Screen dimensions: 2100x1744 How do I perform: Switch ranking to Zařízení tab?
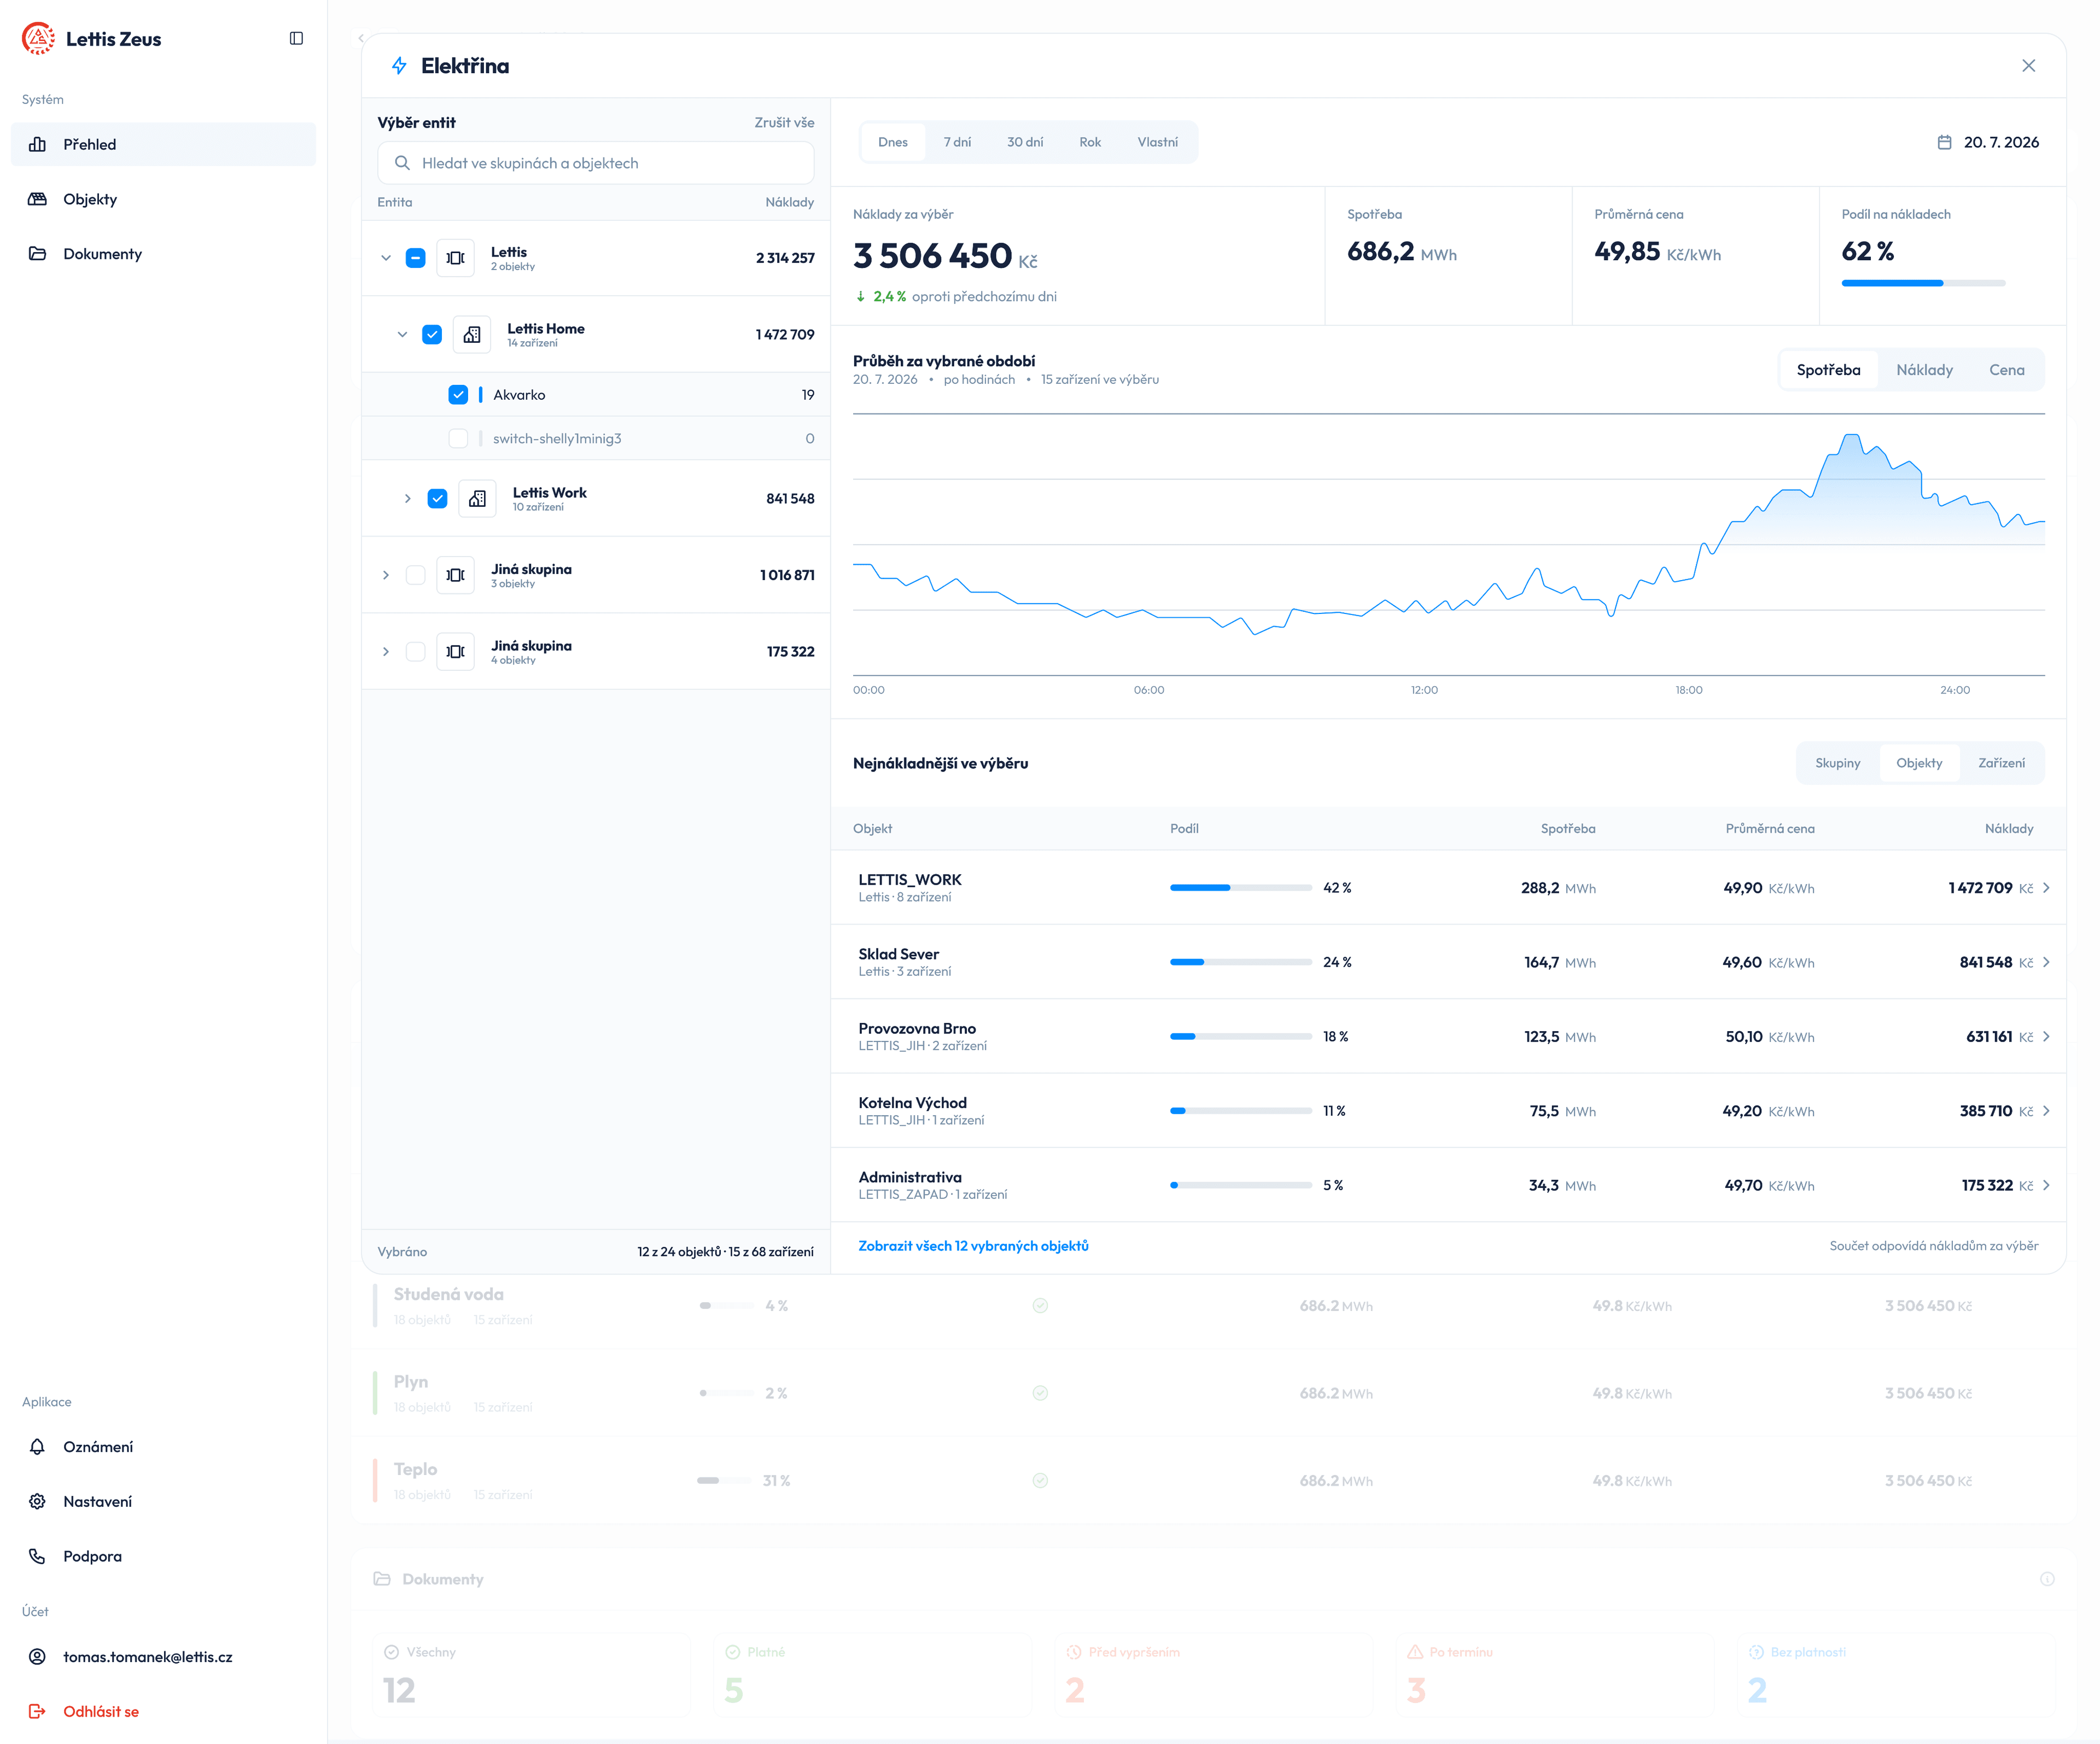[2001, 763]
